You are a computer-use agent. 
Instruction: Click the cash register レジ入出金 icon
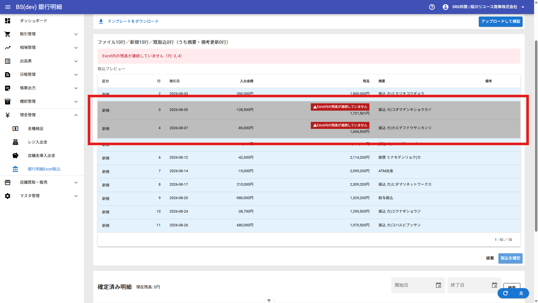[15, 142]
